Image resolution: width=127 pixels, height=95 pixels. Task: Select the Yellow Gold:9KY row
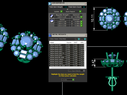click(67, 45)
